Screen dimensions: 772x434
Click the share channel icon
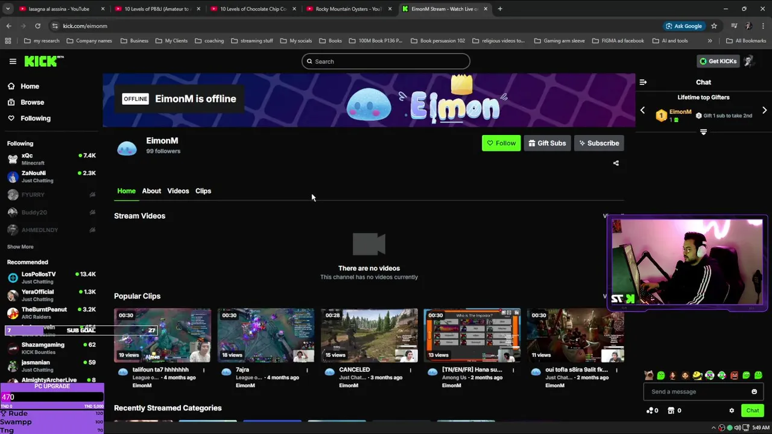click(616, 163)
